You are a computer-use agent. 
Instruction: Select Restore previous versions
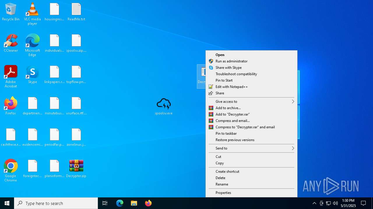(x=251, y=140)
